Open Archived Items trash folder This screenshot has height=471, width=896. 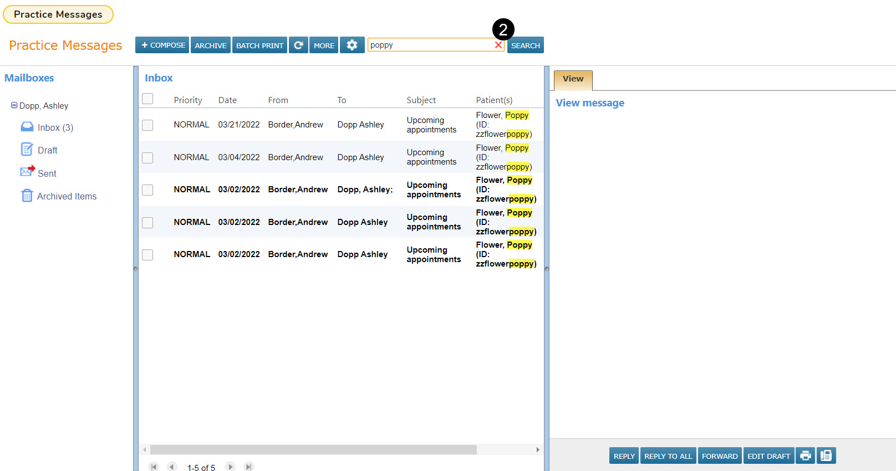67,196
